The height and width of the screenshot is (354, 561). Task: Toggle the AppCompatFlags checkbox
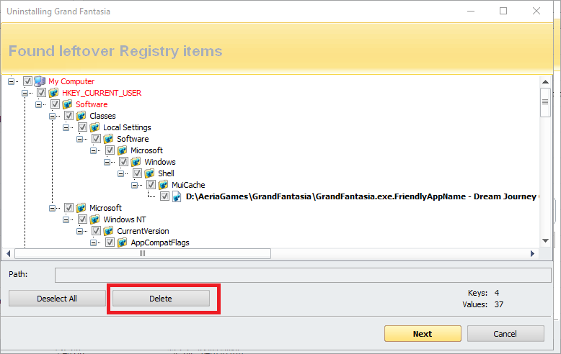coord(110,242)
